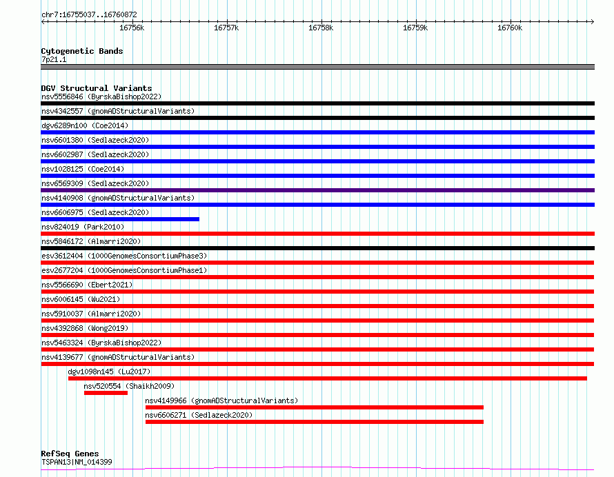The width and height of the screenshot is (614, 477).
Task: Open nsv5846172 (Almarri2020) variant
Action: [91, 241]
